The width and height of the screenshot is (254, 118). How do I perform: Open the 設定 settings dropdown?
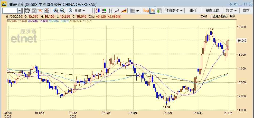pyautogui.click(x=231, y=11)
